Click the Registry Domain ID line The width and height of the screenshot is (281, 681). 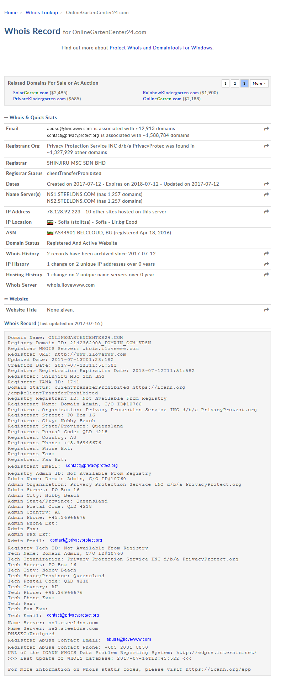pos(79,343)
